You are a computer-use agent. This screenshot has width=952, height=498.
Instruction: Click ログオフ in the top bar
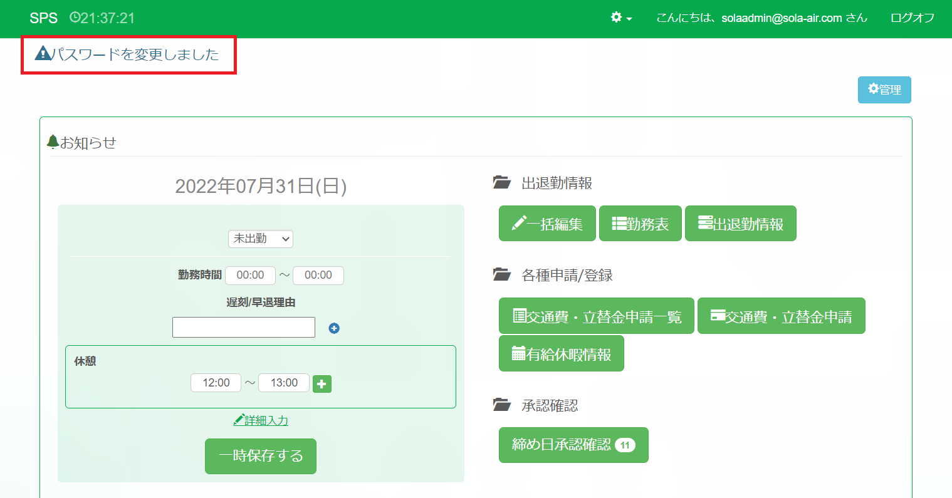pyautogui.click(x=912, y=18)
